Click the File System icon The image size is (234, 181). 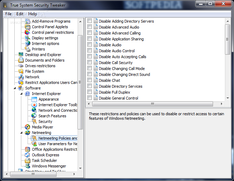coord(21,71)
